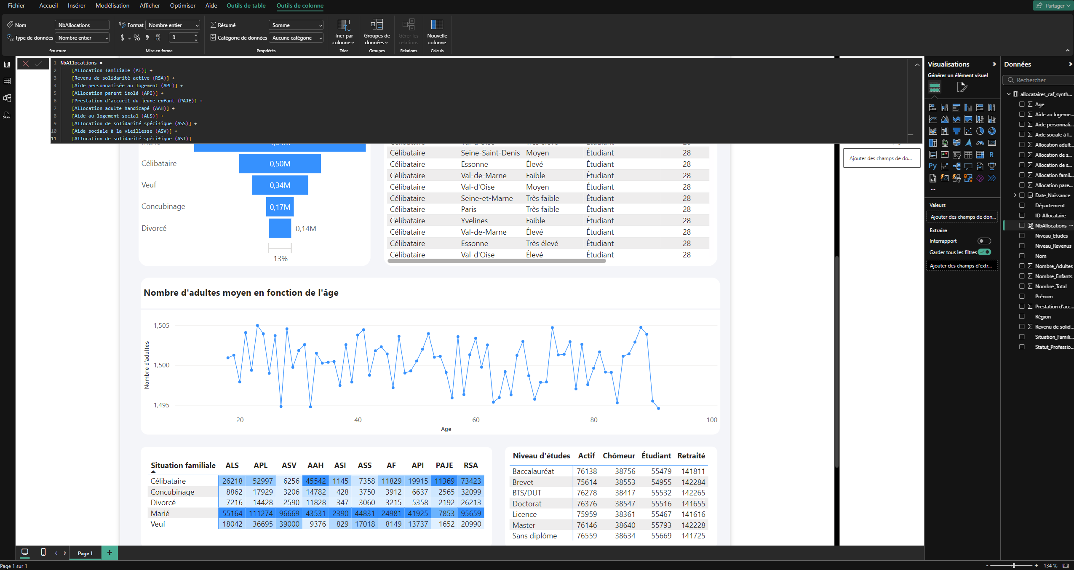Click the Nom field NbAllocations input
Viewport: 1074px width, 570px height.
pos(82,25)
